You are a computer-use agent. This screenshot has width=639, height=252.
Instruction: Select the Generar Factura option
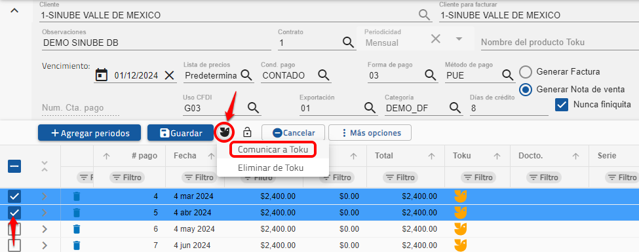click(526, 72)
